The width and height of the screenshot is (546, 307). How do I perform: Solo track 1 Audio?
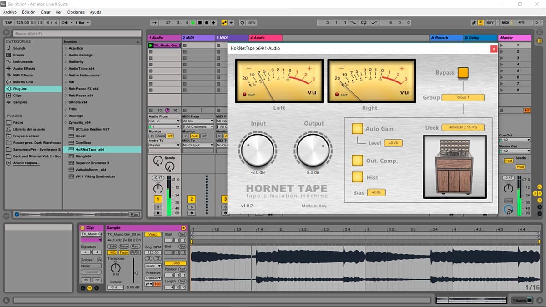158,207
